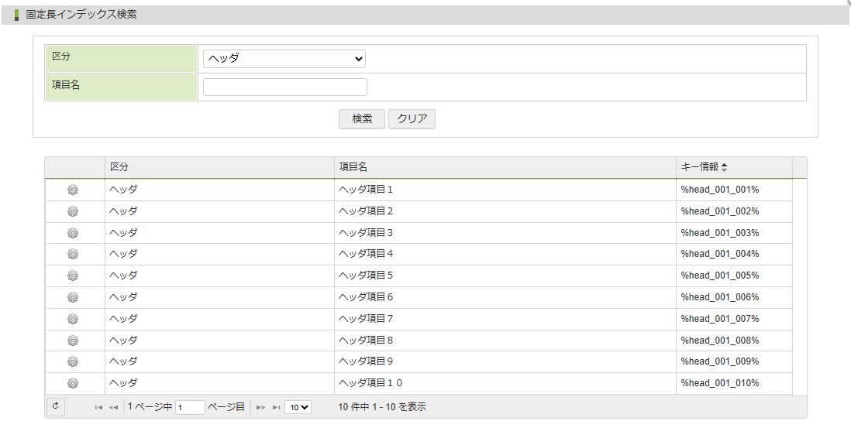The image size is (851, 428).
Task: Click the 項目名 column header
Action: pos(353,167)
